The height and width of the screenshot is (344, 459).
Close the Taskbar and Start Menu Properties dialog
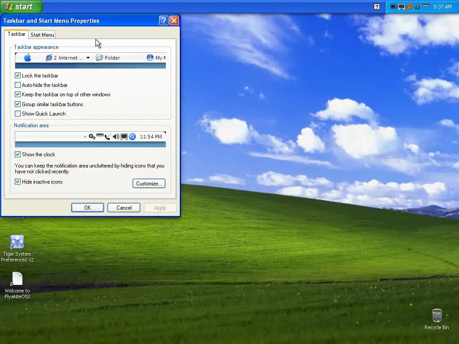pyautogui.click(x=174, y=21)
